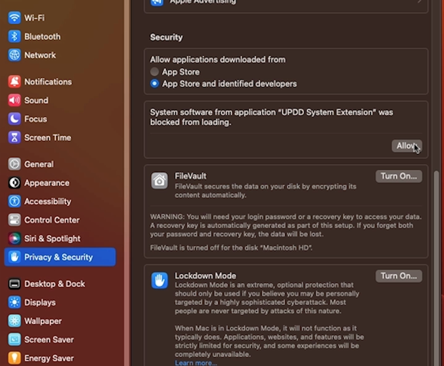This screenshot has width=444, height=366.
Task: Click the Wallpaper flower icon
Action: click(x=14, y=321)
